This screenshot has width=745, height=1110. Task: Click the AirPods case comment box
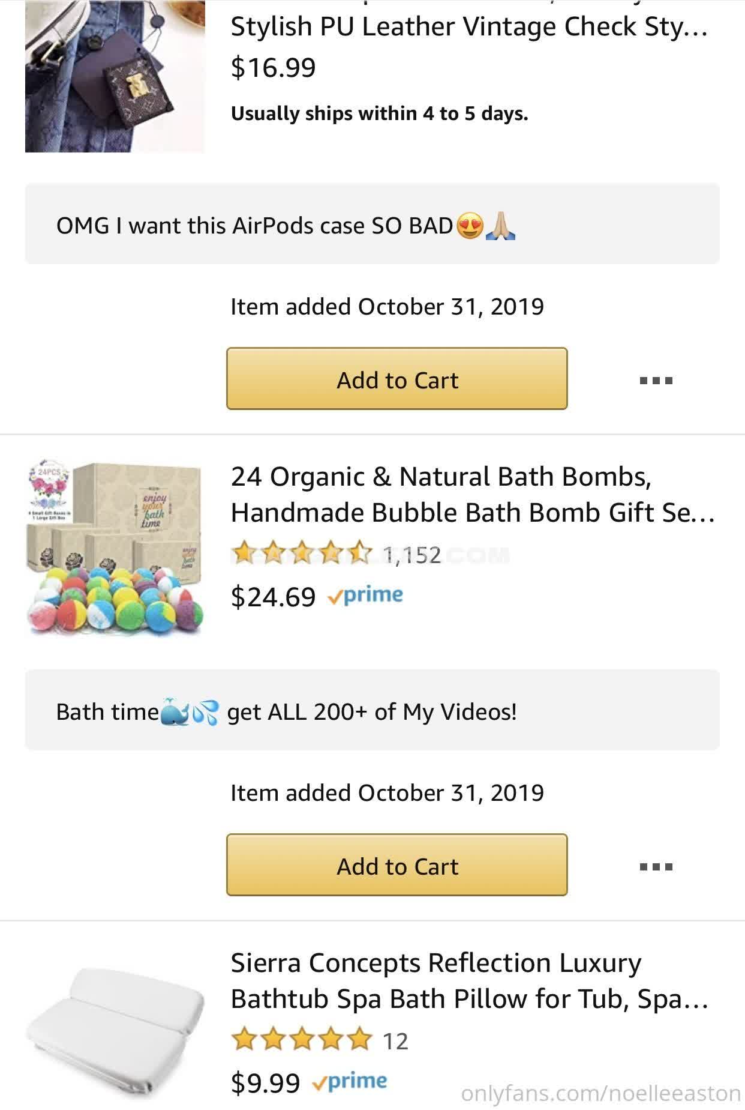(x=372, y=224)
